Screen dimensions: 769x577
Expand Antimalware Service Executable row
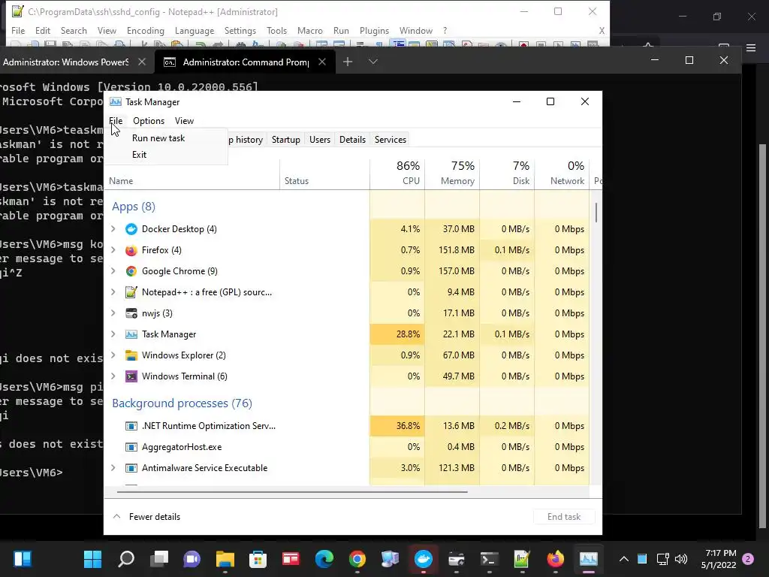pyautogui.click(x=113, y=468)
